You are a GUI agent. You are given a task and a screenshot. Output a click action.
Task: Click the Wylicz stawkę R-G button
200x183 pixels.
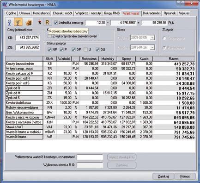pyautogui.click(x=121, y=157)
